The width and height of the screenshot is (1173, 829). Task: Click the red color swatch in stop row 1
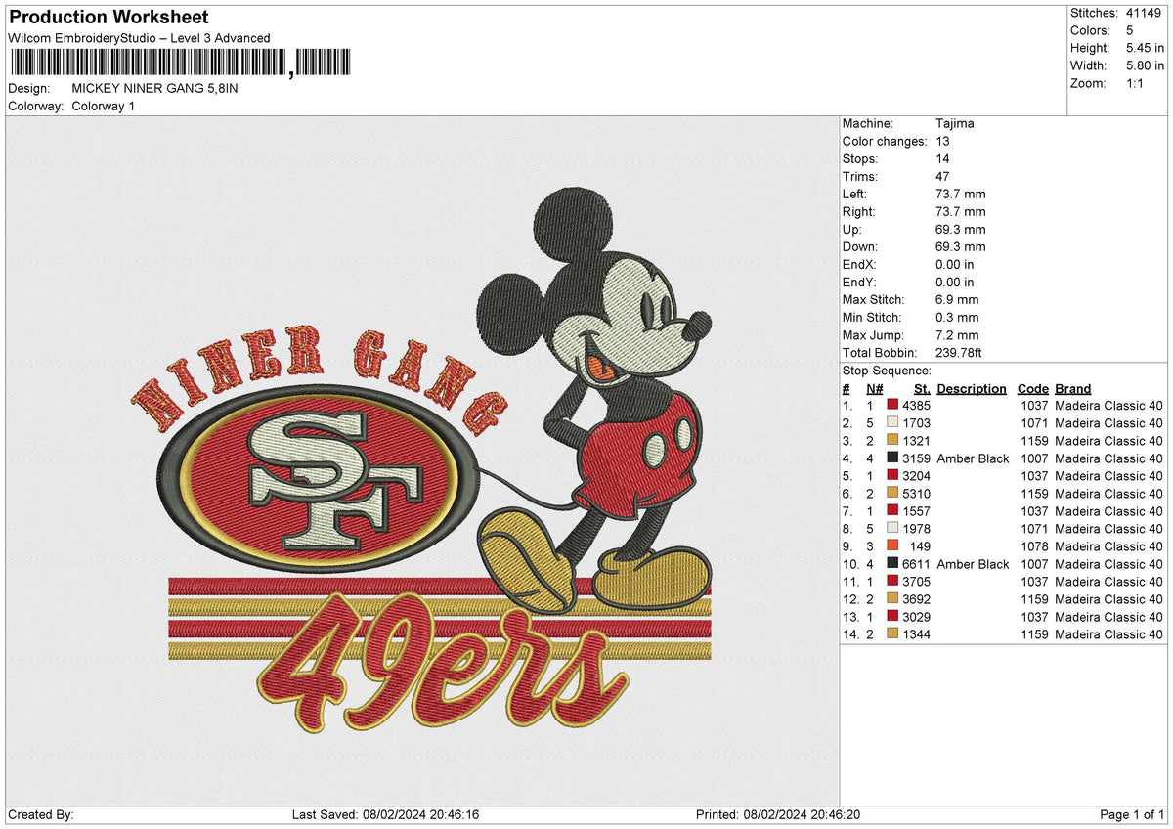pyautogui.click(x=892, y=405)
